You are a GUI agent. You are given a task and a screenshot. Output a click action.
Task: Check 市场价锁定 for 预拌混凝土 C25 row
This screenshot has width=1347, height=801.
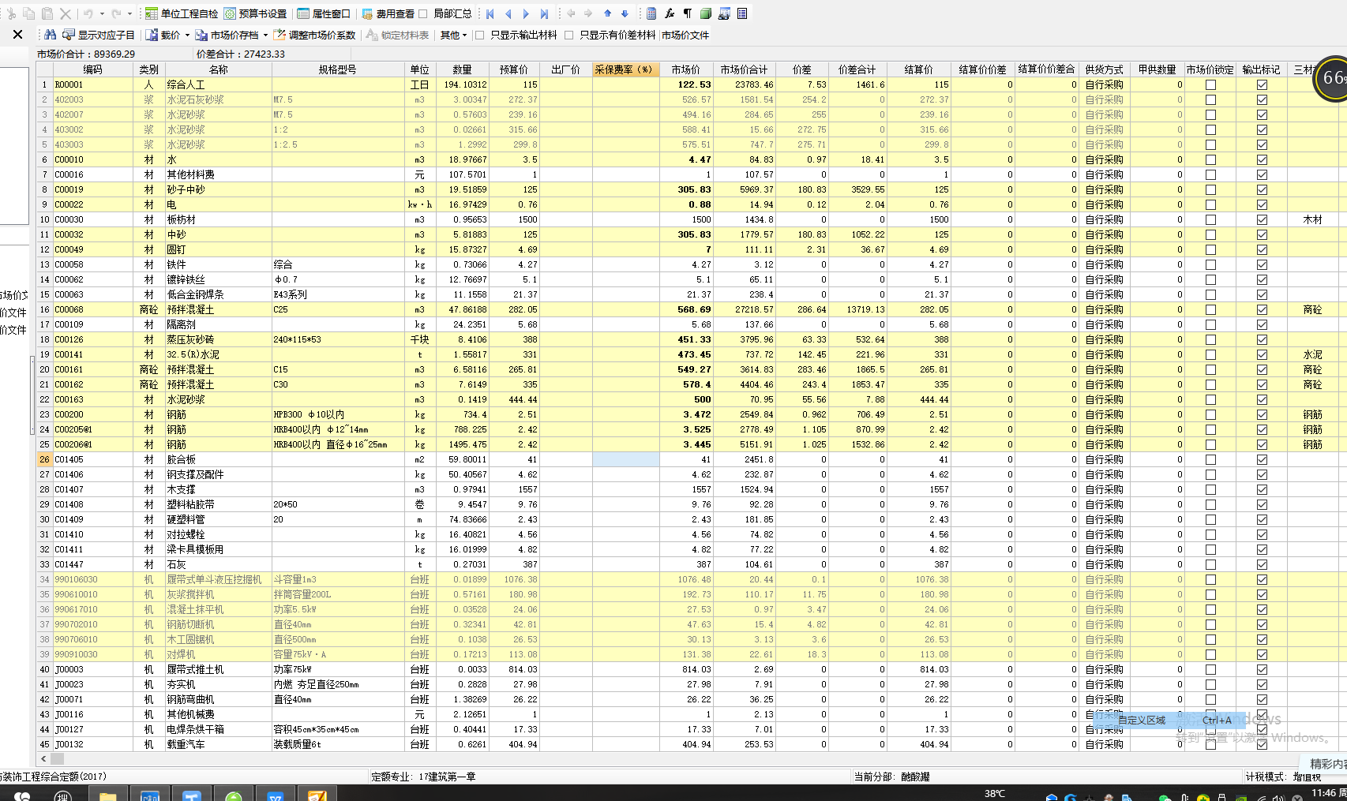coord(1210,309)
